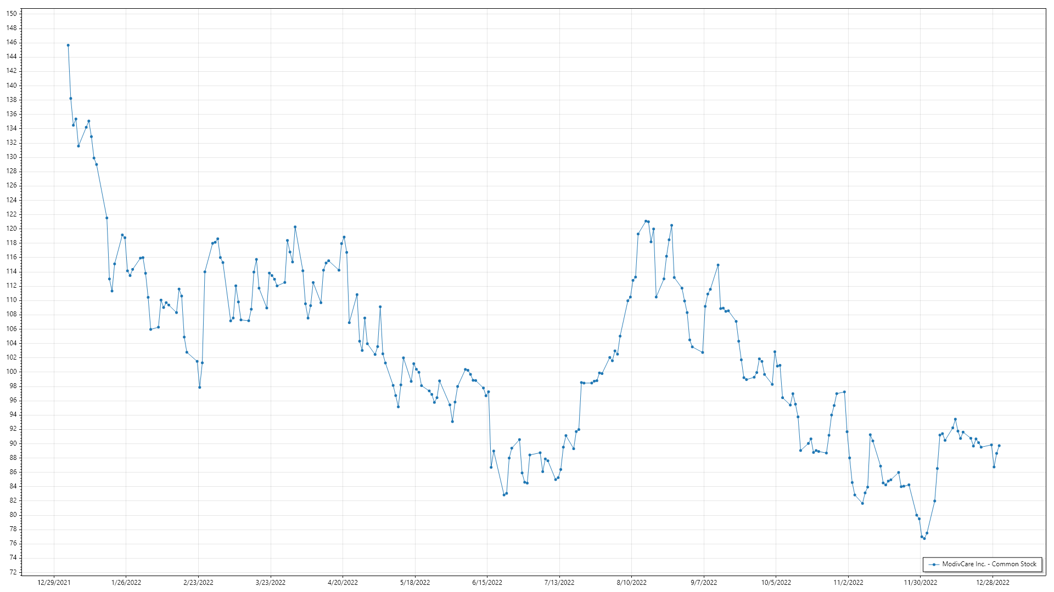
Task: Click the 12/29/2021 x-axis date label
Action: pyautogui.click(x=54, y=583)
